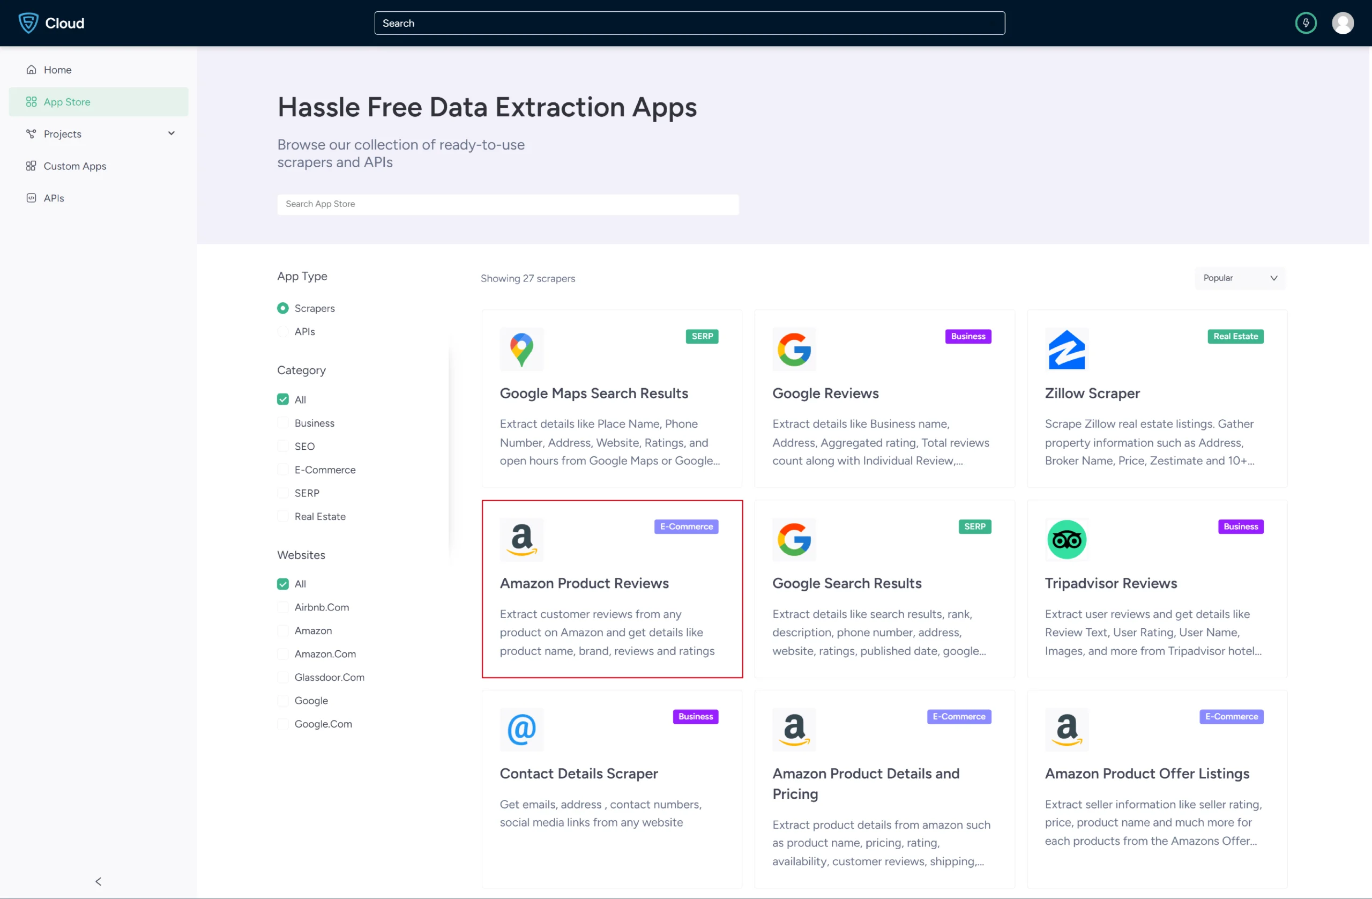Screen dimensions: 1372x899
Task: Expand the Projects menu chevron
Action: [171, 133]
